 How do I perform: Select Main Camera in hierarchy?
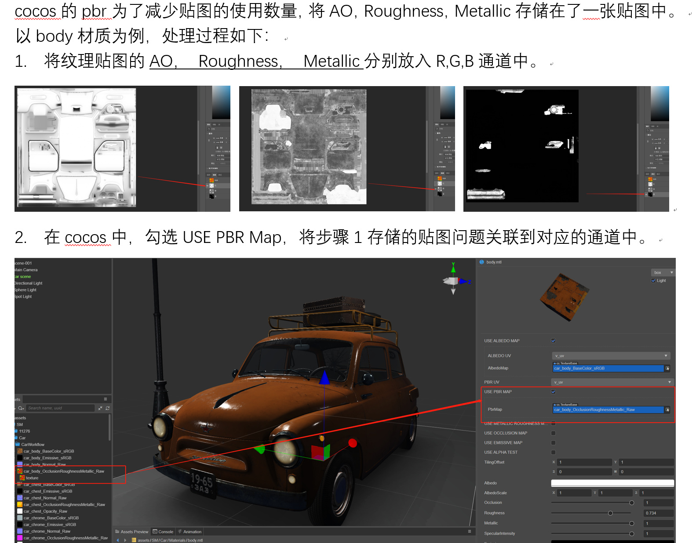pos(26,270)
